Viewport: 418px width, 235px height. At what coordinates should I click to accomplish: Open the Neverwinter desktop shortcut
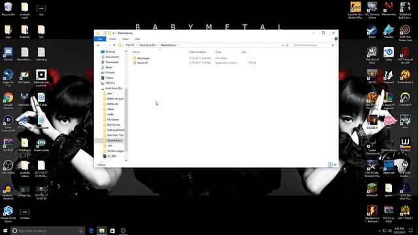tap(389, 9)
